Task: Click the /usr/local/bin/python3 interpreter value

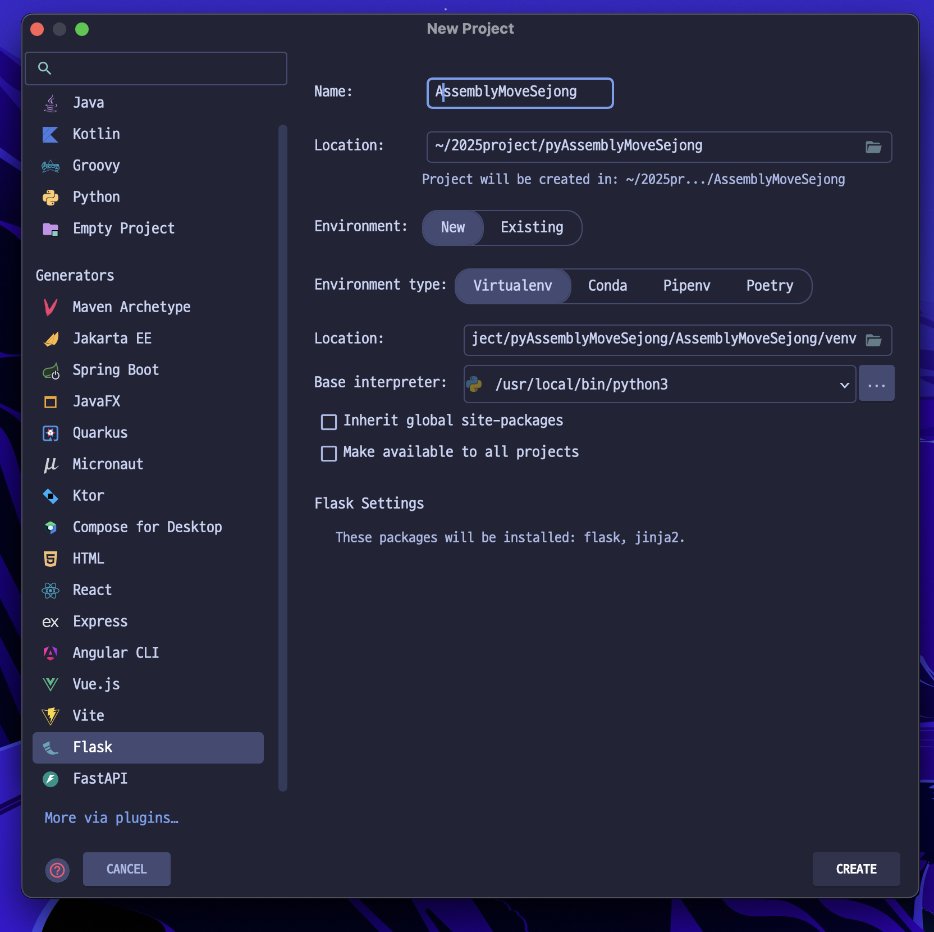Action: [582, 385]
